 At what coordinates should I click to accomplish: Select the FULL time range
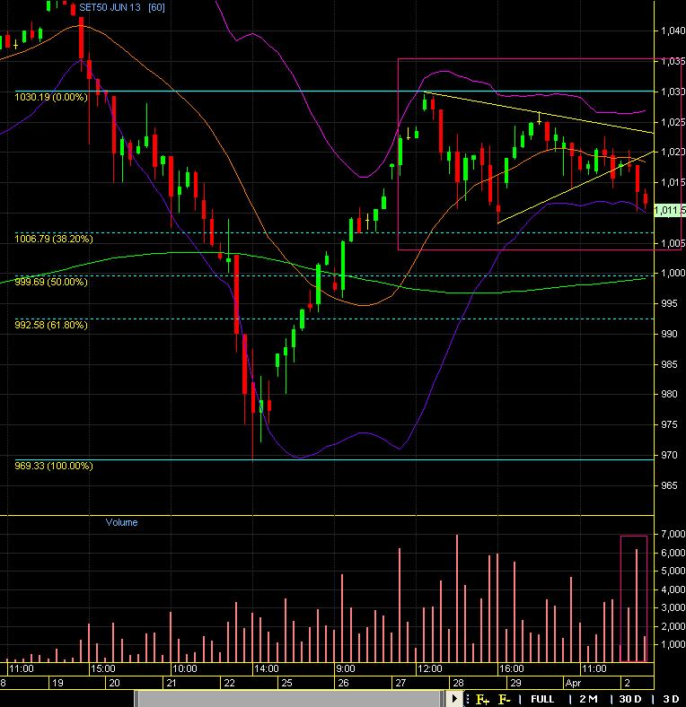pos(542,699)
